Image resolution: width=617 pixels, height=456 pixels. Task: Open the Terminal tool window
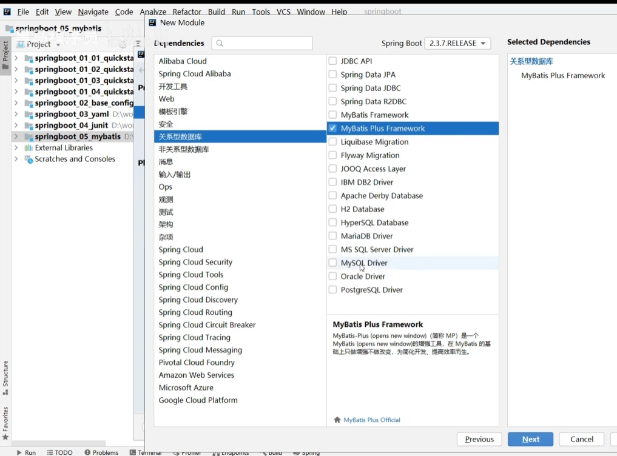click(146, 452)
